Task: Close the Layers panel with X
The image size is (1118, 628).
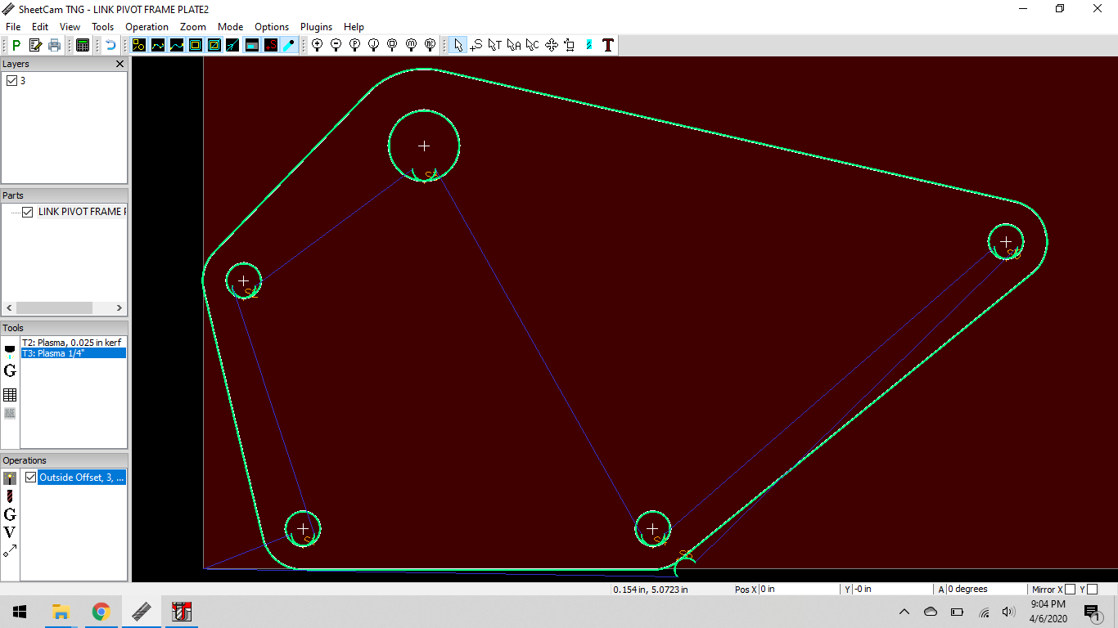Action: 119,64
